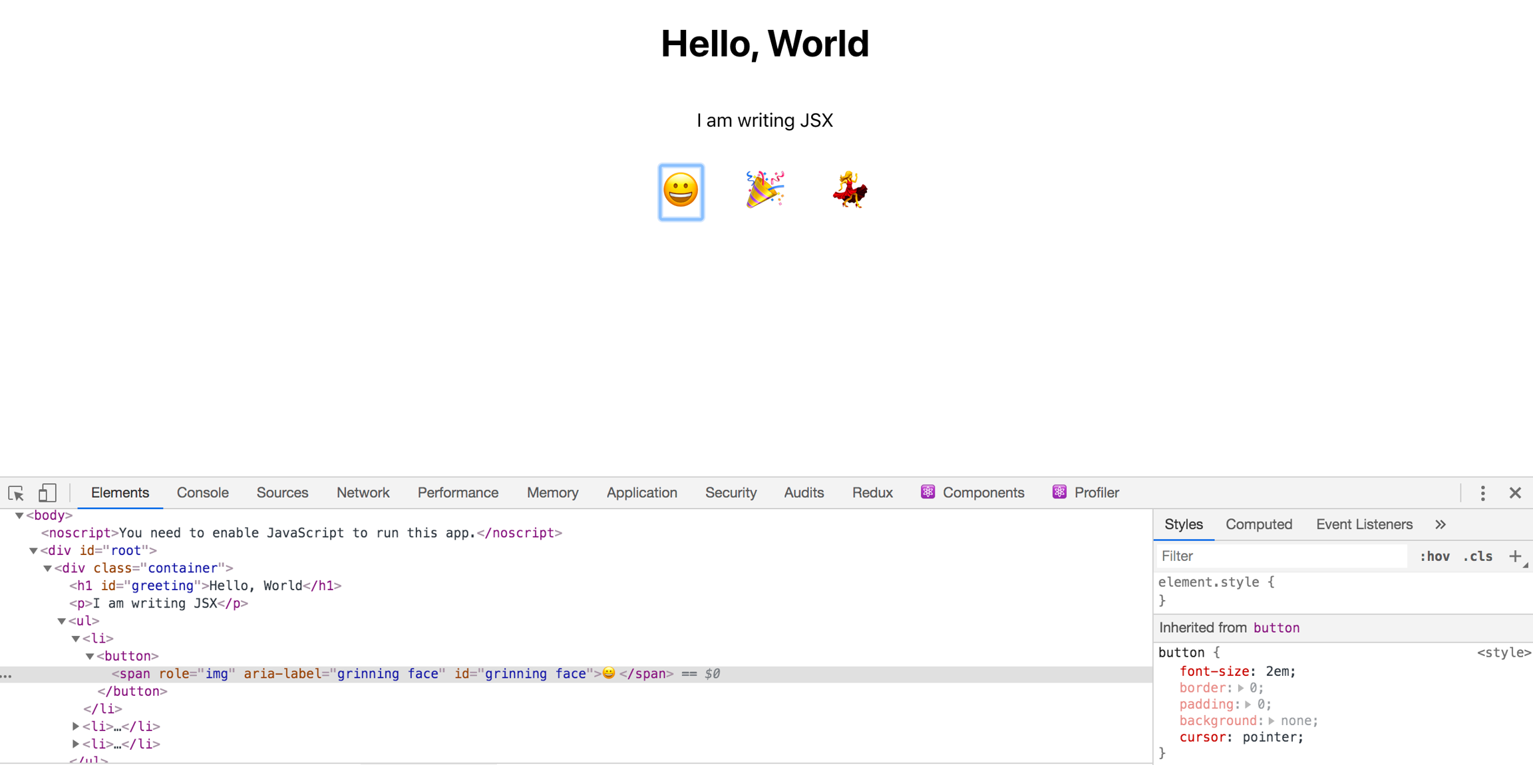Open the Computed styles tab

pyautogui.click(x=1258, y=524)
